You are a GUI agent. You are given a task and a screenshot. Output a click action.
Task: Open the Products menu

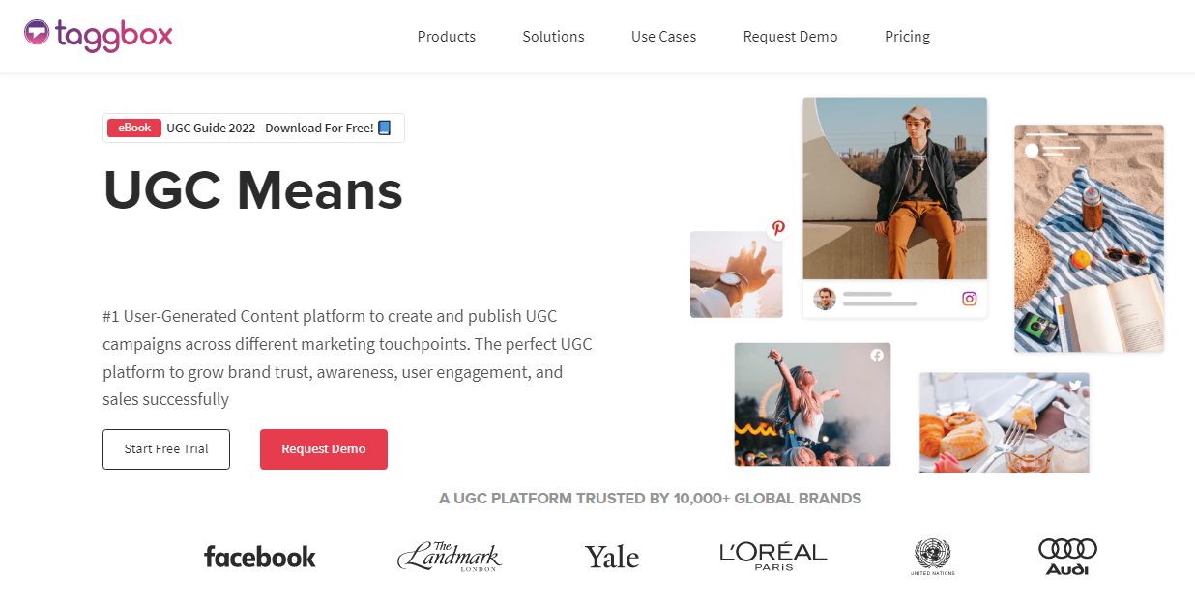coord(447,37)
